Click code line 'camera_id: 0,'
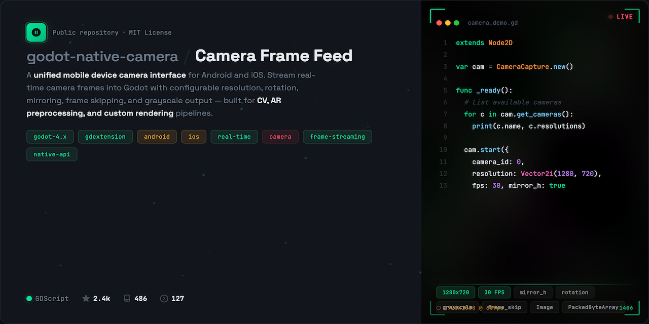Viewport: 649px width, 324px height. pos(498,162)
